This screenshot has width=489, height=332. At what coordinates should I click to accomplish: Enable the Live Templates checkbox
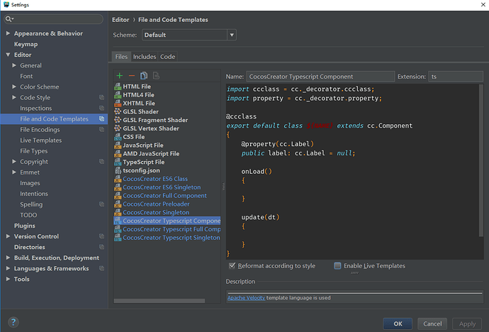click(x=337, y=266)
